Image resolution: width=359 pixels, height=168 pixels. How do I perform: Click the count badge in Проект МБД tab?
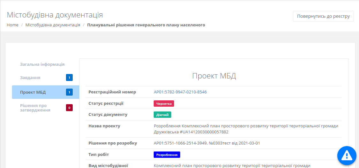[69, 92]
